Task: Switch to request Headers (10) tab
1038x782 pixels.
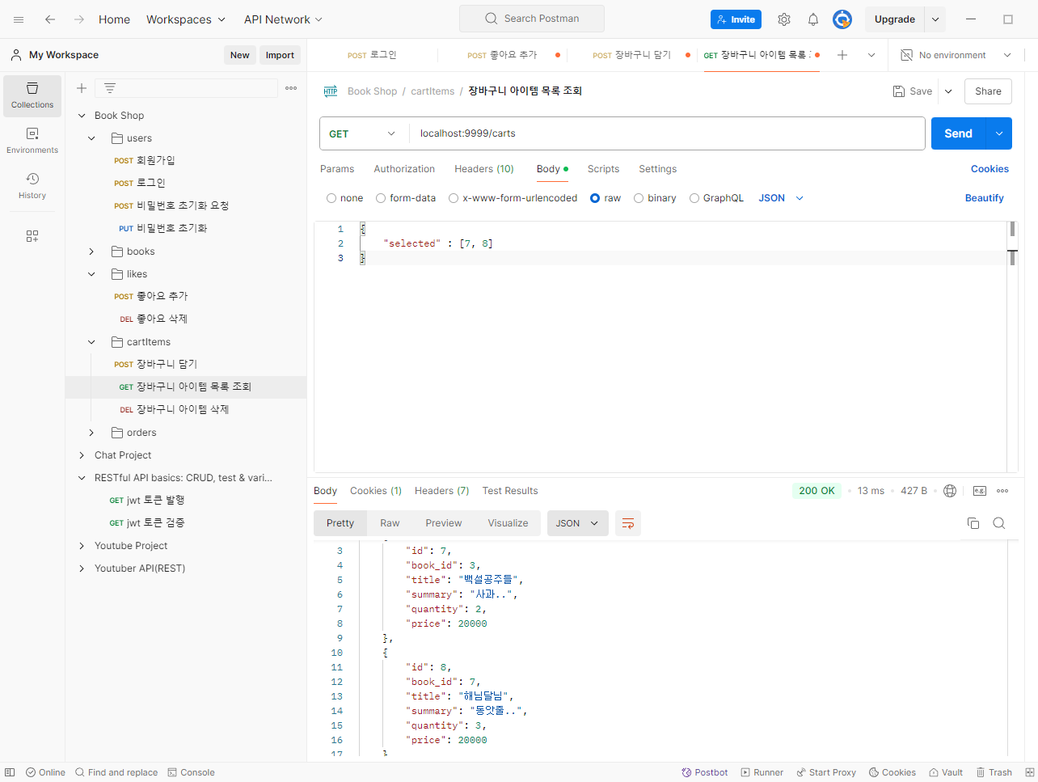Action: pos(484,169)
